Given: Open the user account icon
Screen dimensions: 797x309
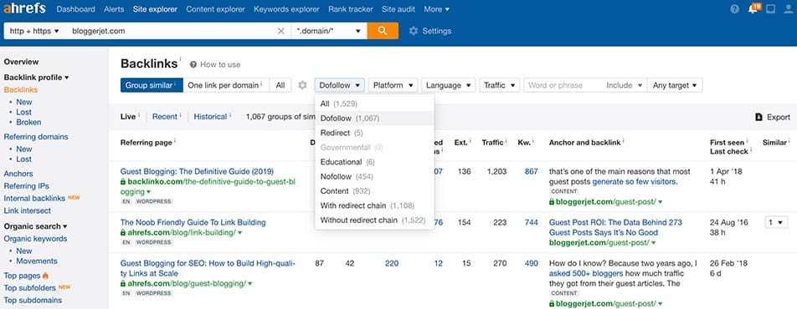Looking at the screenshot, I should click(x=788, y=9).
